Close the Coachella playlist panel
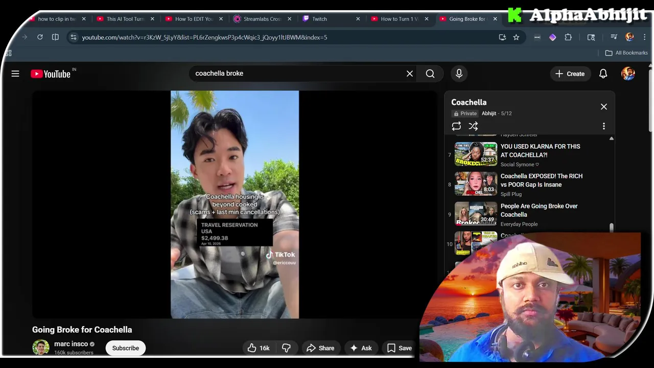The height and width of the screenshot is (368, 654). coord(603,107)
